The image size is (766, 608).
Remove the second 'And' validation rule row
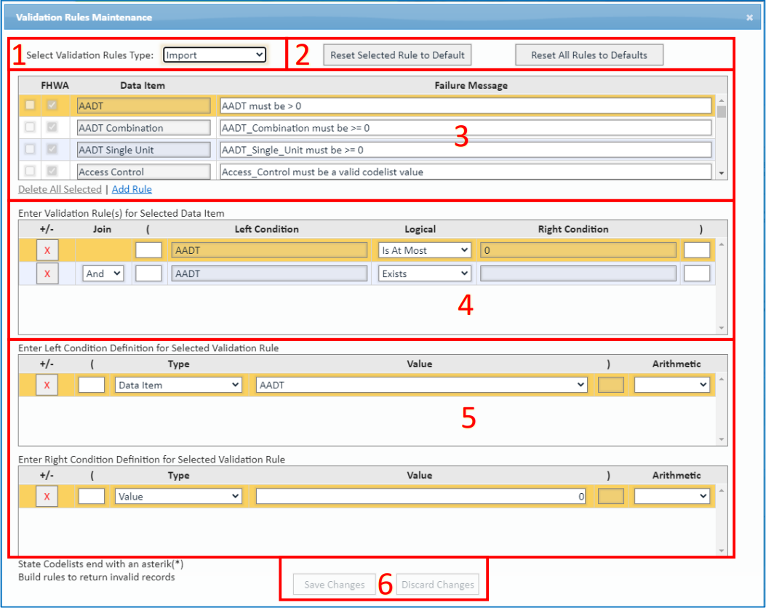click(x=47, y=273)
